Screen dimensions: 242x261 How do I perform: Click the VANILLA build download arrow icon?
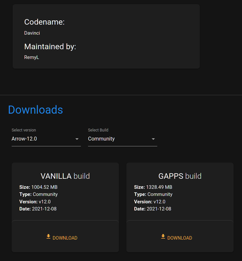tap(49, 237)
